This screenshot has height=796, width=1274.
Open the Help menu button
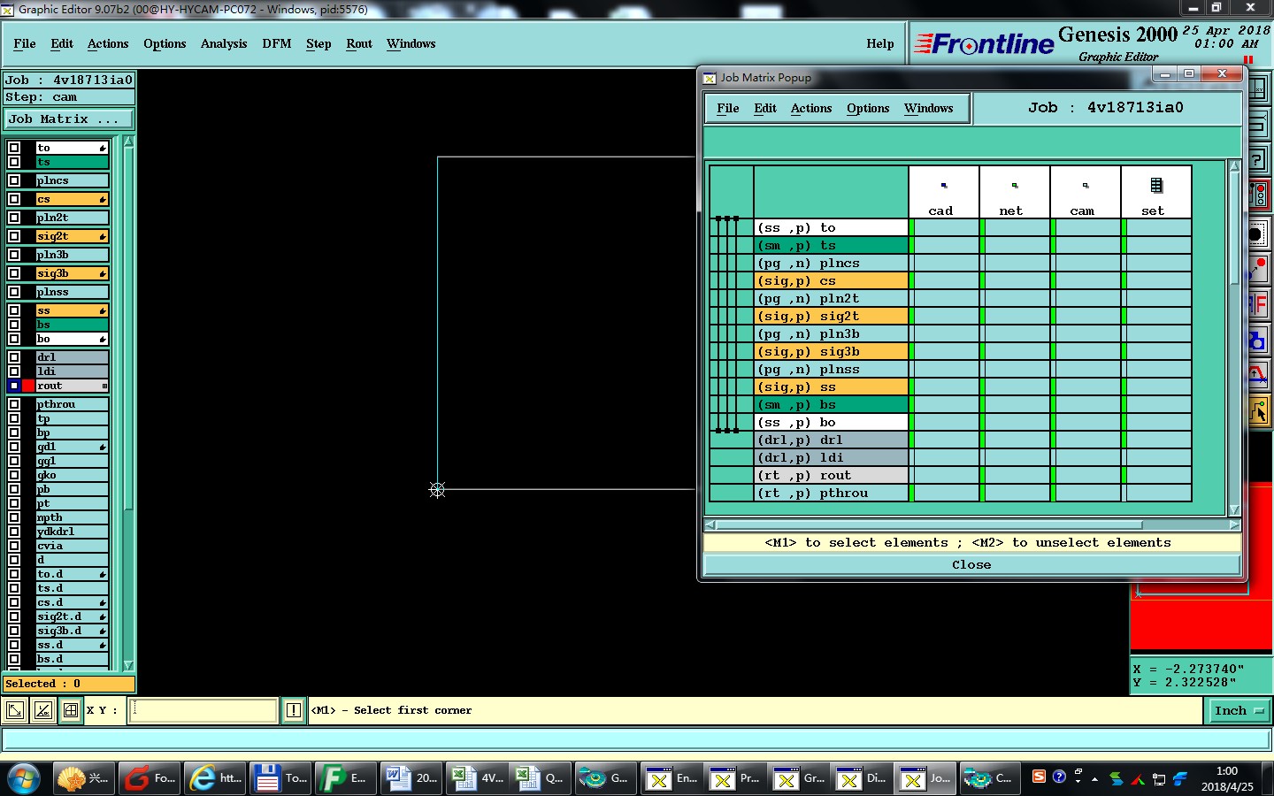(880, 43)
